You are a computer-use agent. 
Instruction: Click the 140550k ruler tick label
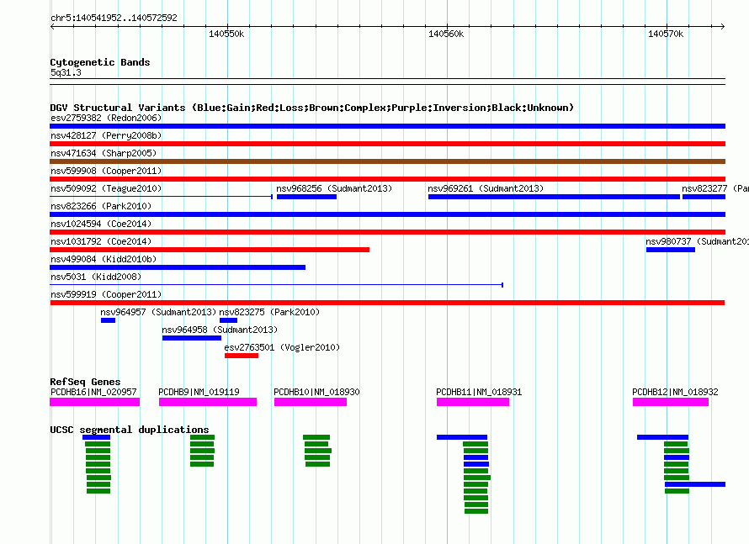click(226, 34)
